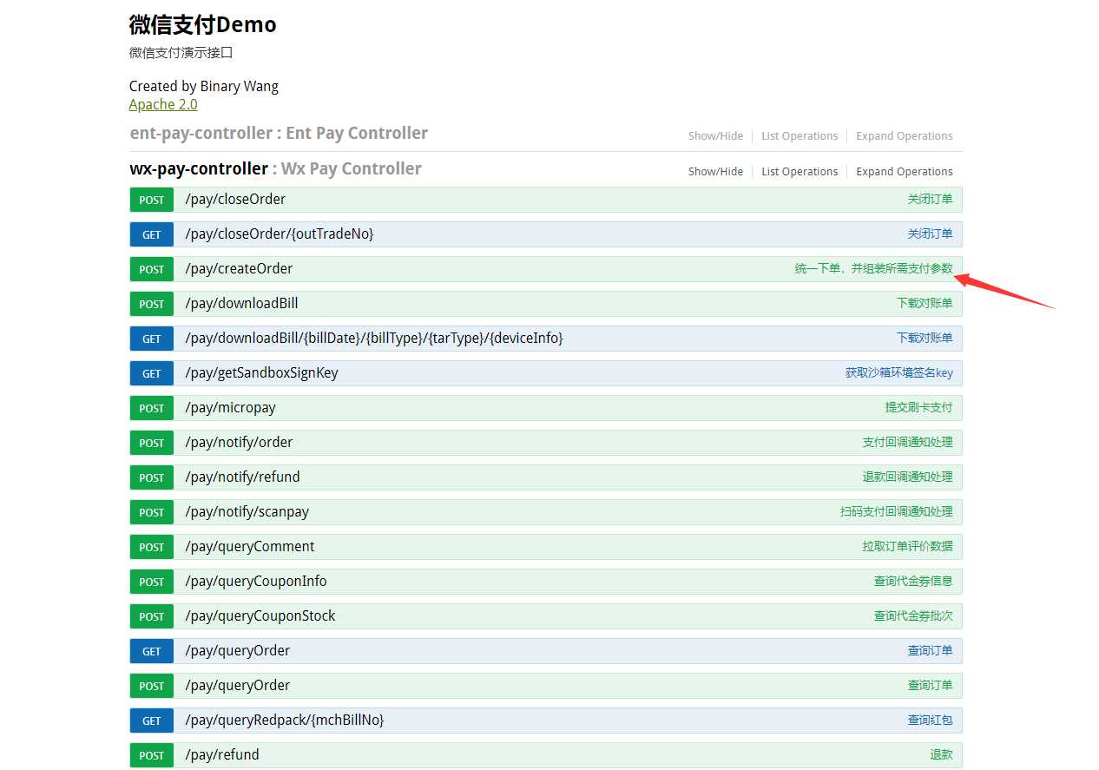Click POST badge of /pay/refund
Screen dimensions: 1099x770
152,755
